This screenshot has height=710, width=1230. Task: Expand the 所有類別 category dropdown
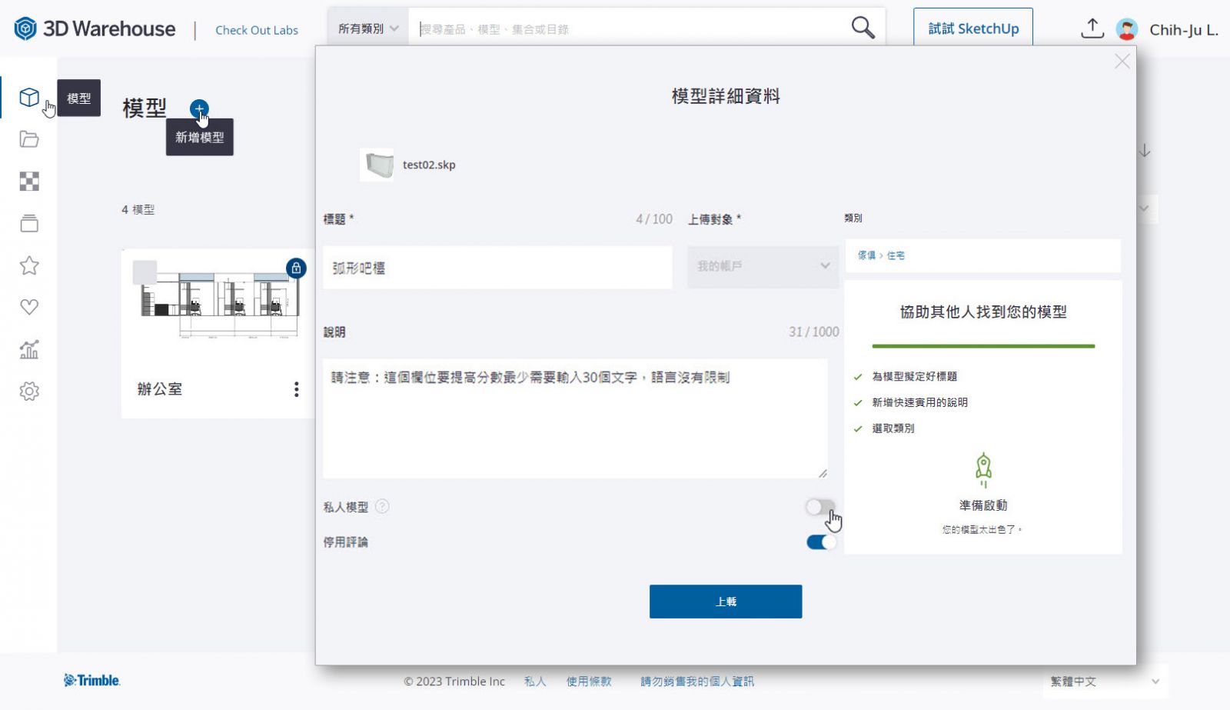pyautogui.click(x=368, y=29)
